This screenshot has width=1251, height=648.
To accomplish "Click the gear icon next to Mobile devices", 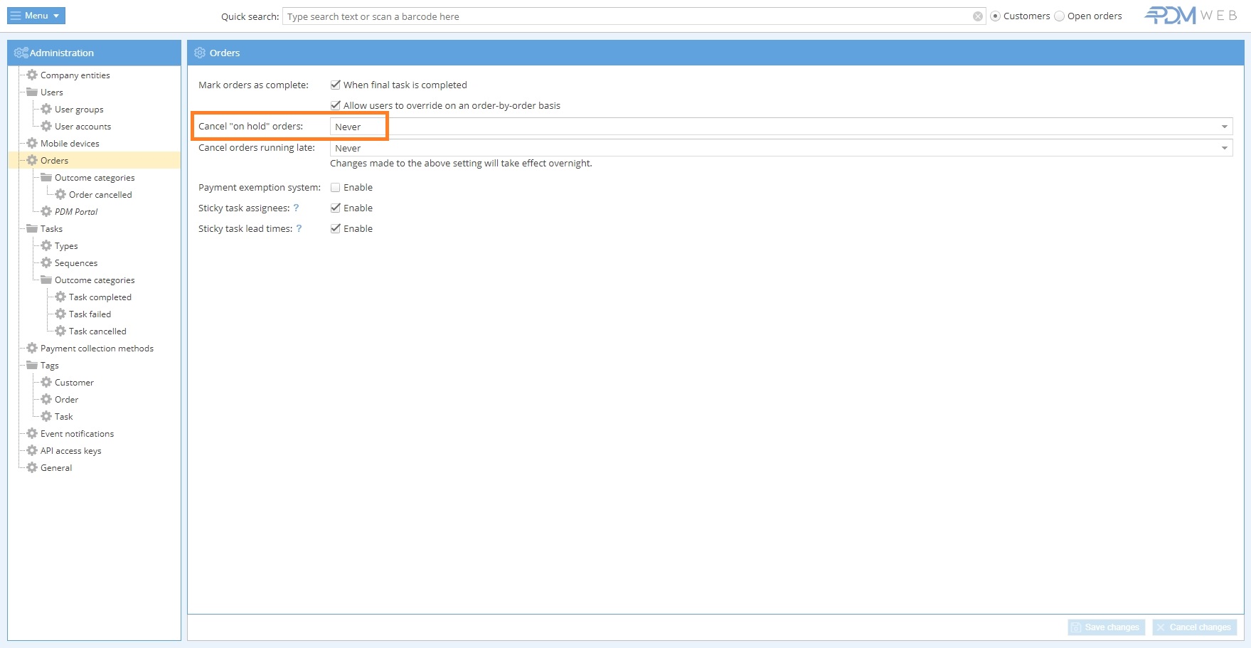I will point(32,143).
